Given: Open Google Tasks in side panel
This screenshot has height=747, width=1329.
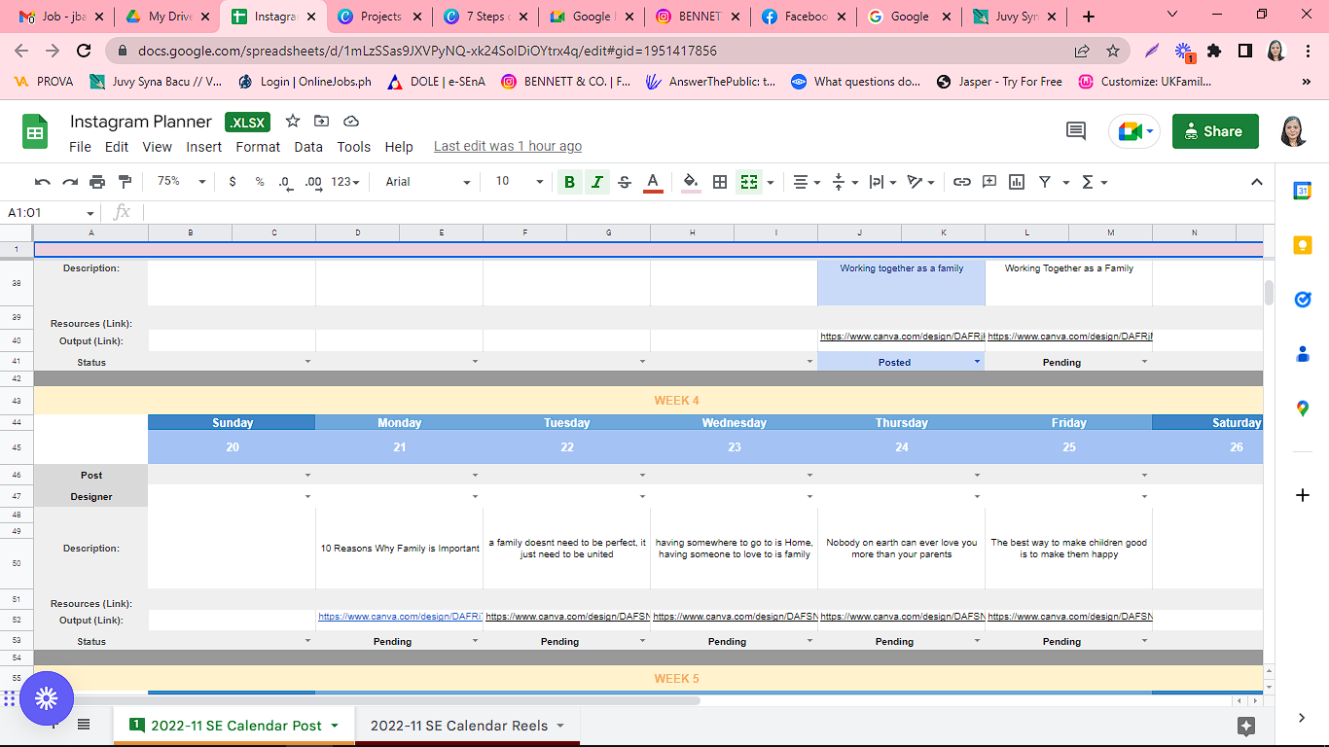Looking at the screenshot, I should [1303, 300].
